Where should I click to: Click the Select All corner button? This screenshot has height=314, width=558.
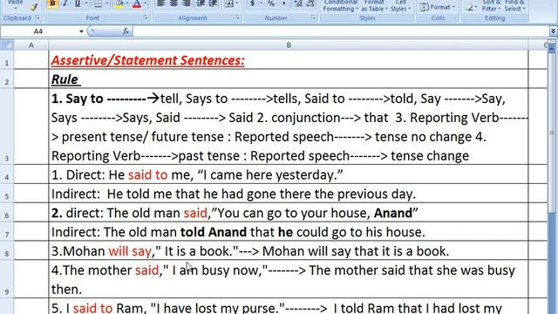tap(7, 44)
